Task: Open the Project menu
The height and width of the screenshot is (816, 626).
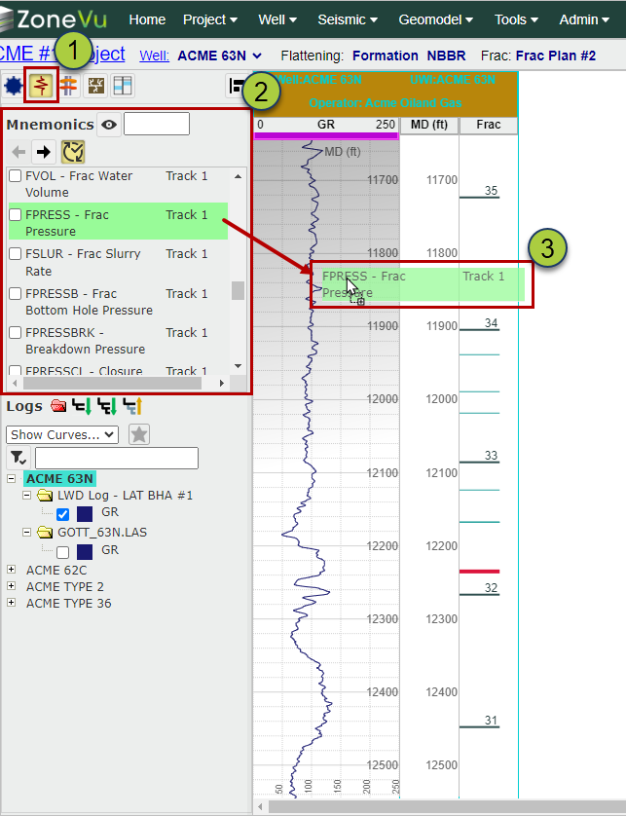Action: click(210, 19)
